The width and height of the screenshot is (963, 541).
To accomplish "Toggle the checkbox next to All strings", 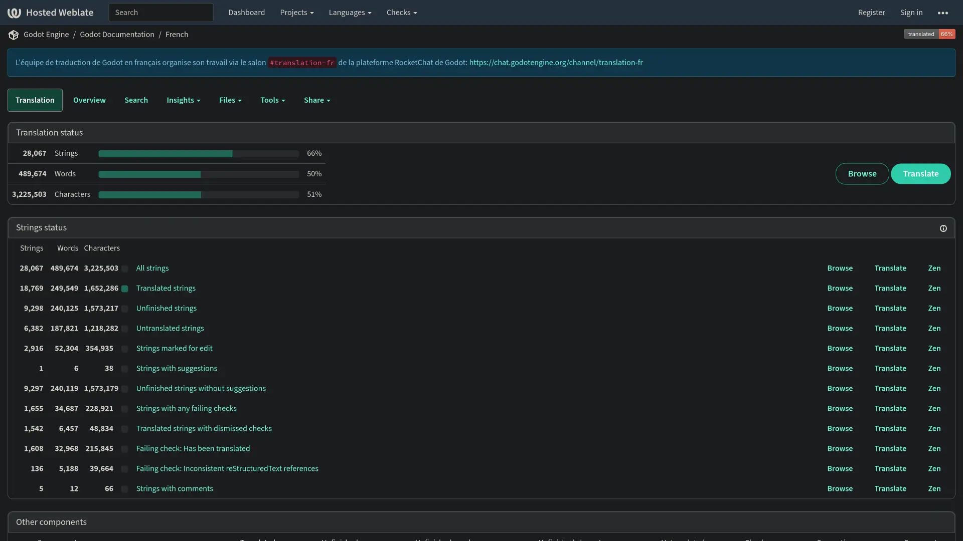I will [124, 268].
